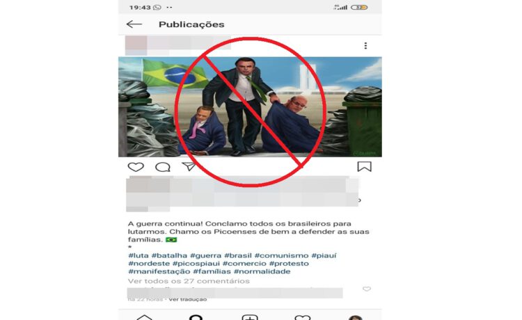This screenshot has width=522, height=320.
Task: Share post with paper plane icon
Action: tap(189, 166)
